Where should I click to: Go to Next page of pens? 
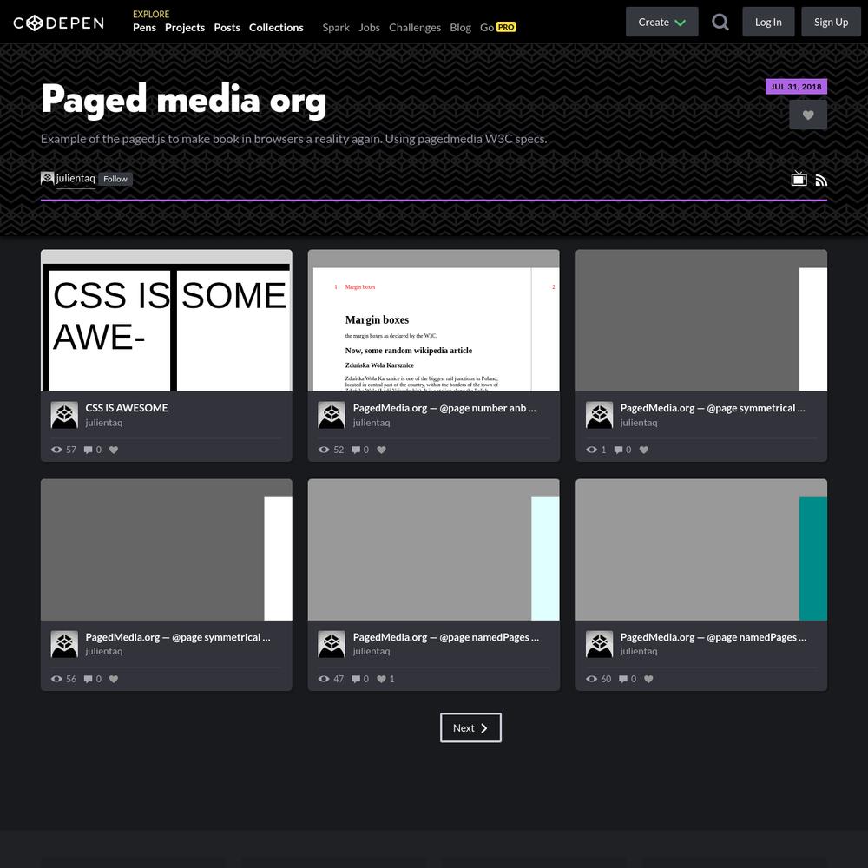pyautogui.click(x=470, y=727)
